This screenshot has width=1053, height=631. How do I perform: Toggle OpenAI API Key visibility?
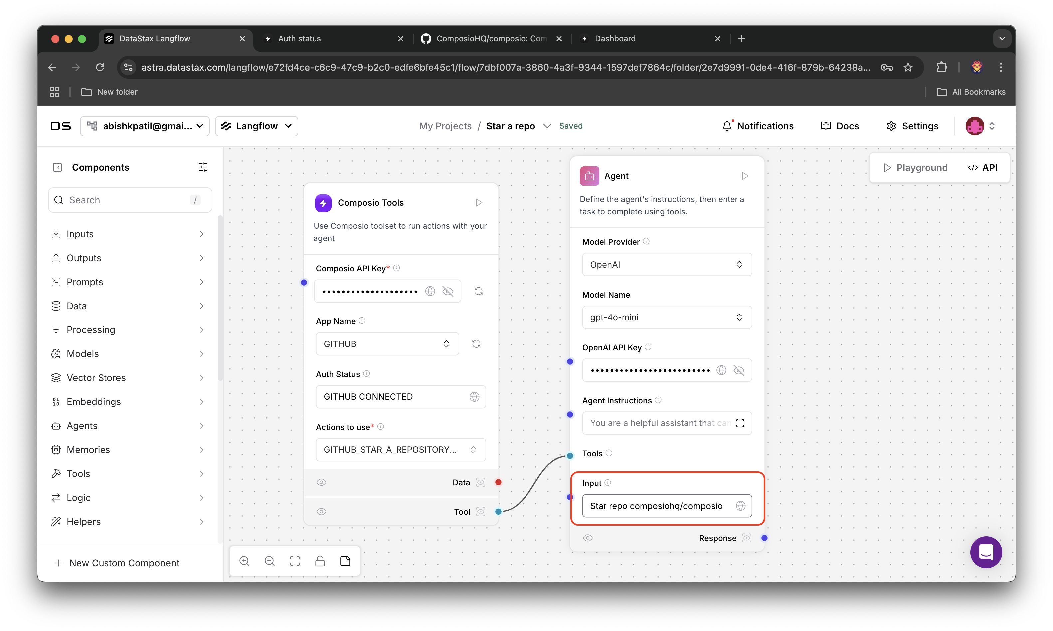pos(739,370)
